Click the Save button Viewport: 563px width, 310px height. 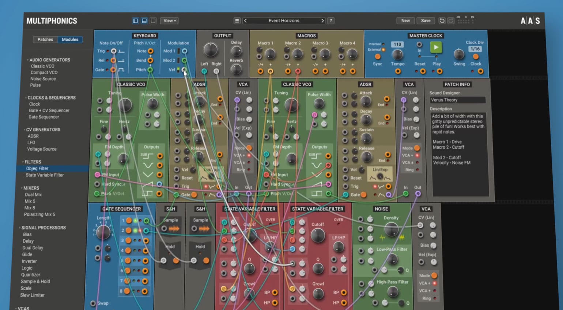coord(426,21)
